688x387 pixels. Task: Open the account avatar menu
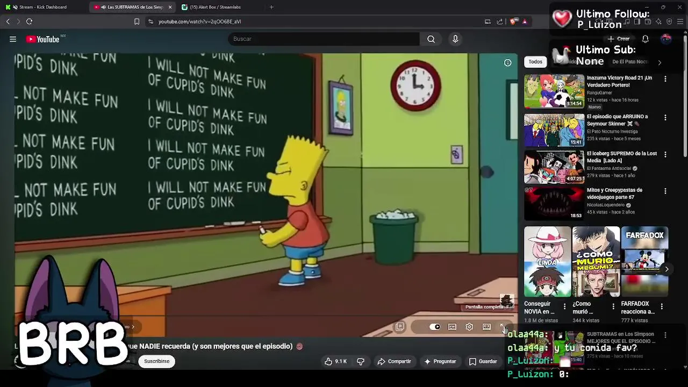(666, 39)
